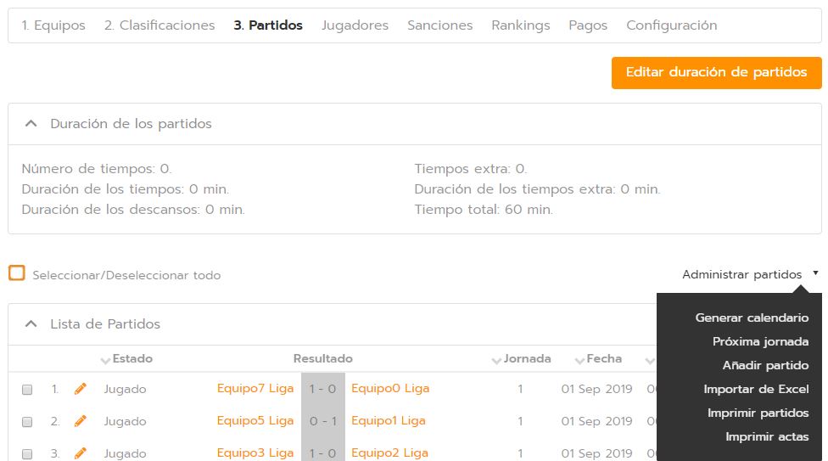Open the Administrar partidos dropdown

point(750,274)
